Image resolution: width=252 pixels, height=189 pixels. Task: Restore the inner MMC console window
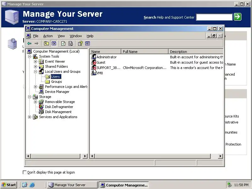pos(214,36)
